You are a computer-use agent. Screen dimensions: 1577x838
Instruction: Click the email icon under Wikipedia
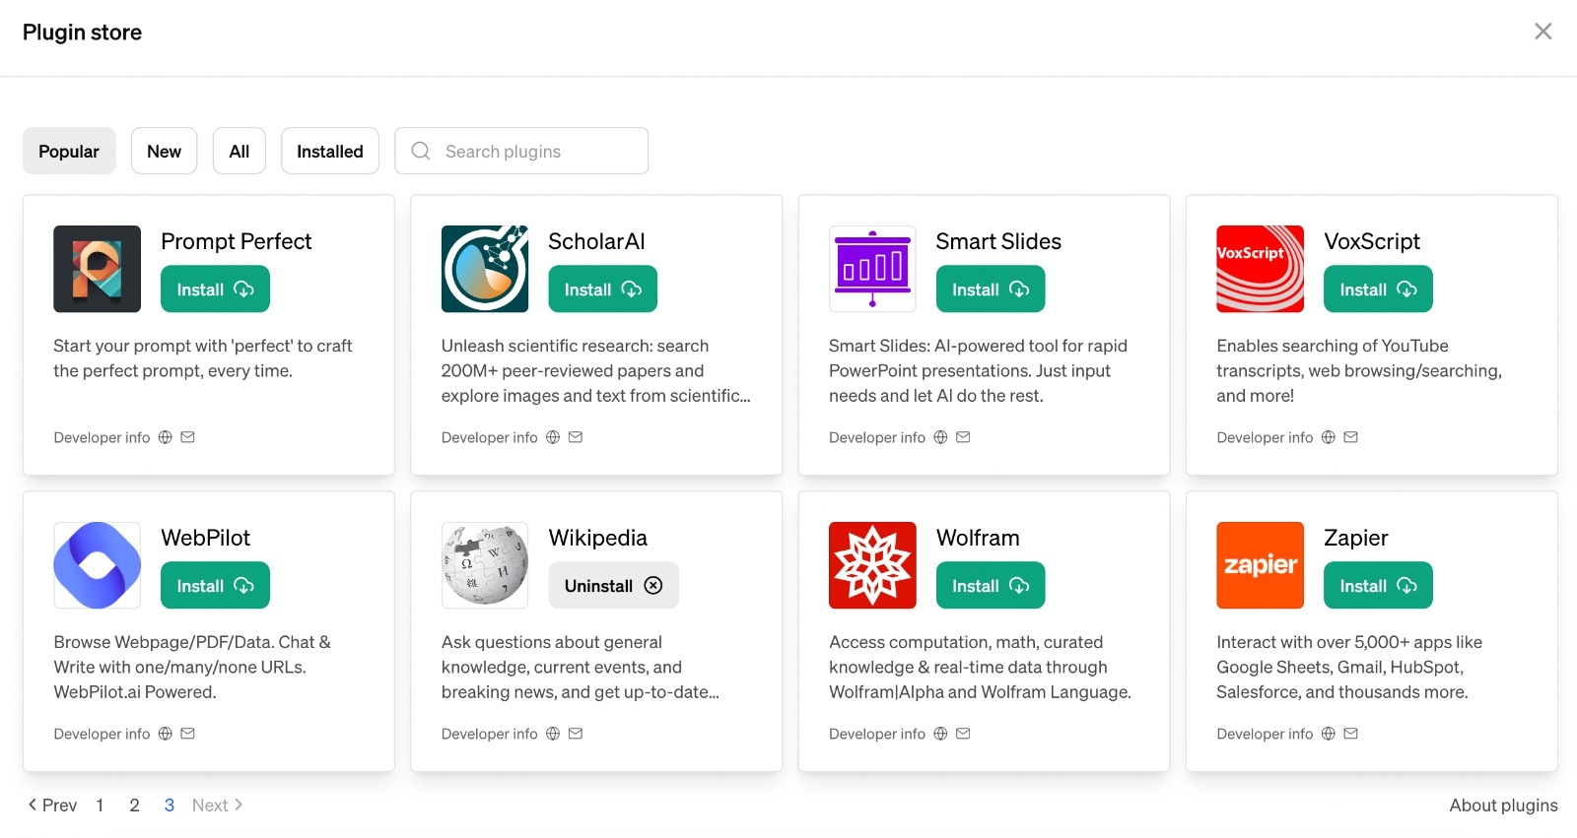click(x=576, y=734)
